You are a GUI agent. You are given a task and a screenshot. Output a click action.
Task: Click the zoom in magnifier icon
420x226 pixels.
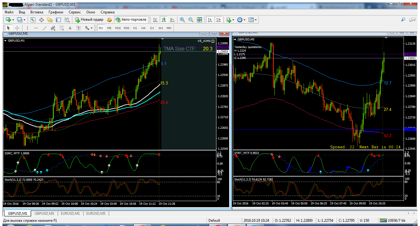pyautogui.click(x=182, y=20)
